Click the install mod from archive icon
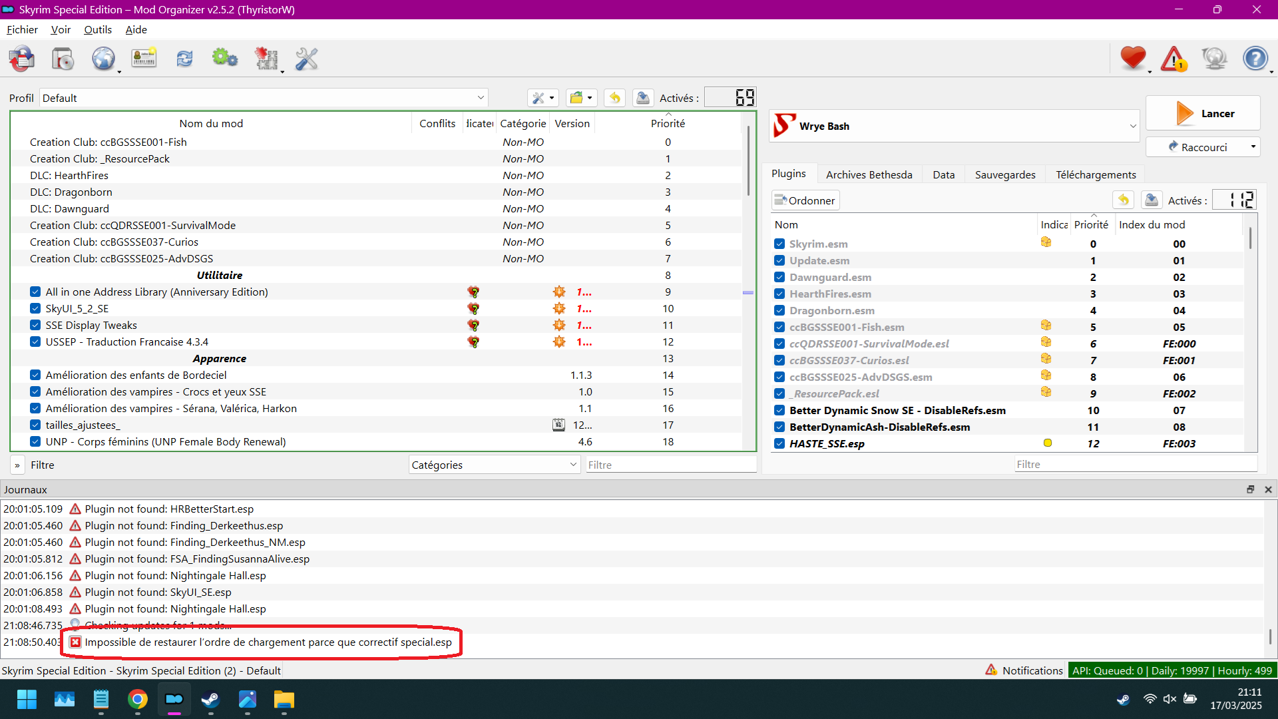The width and height of the screenshot is (1278, 719). click(x=63, y=59)
